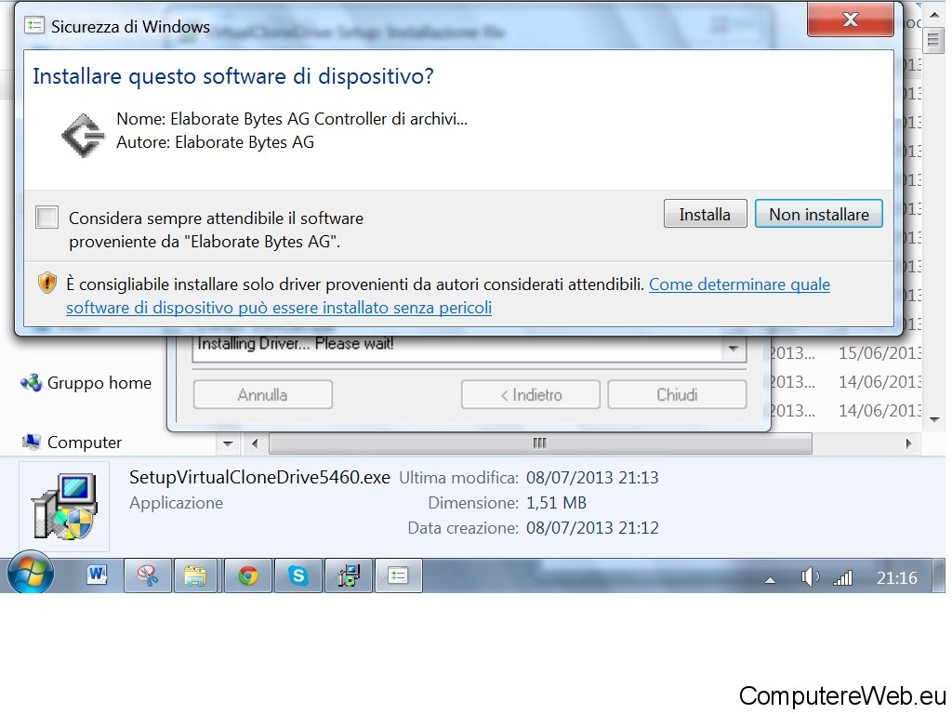Viewport: 952px width, 714px height.
Task: Click the navigation pane scroll-down arrow
Action: coord(228,443)
